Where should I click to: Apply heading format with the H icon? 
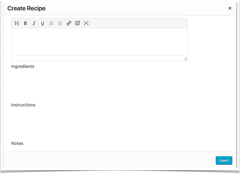(x=17, y=23)
